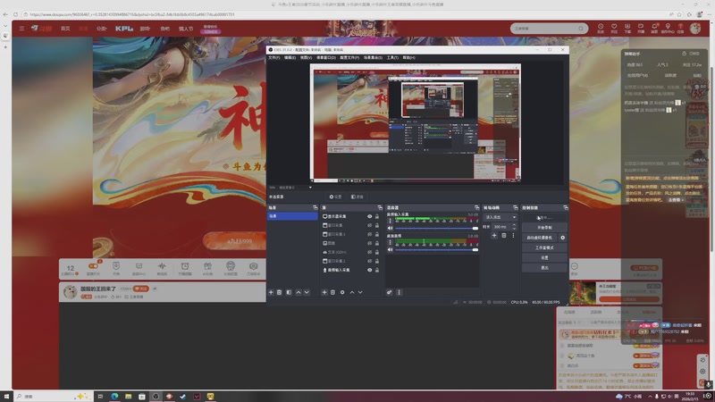Open desktop audio track options dots
This screenshot has width=715, height=402.
click(390, 242)
